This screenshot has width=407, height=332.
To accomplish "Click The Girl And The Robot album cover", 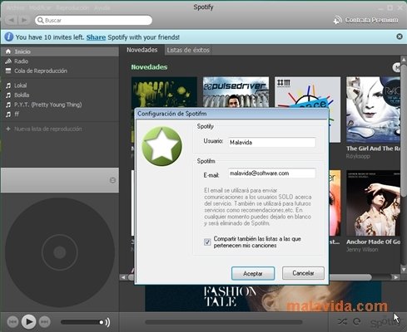I will click(373, 110).
